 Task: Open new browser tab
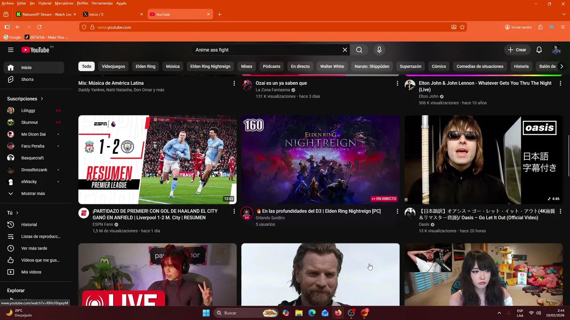(x=220, y=14)
